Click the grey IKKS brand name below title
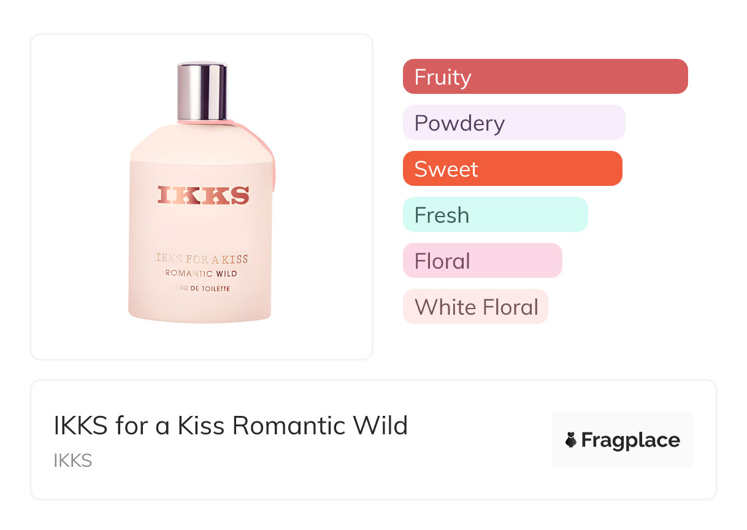747x530 pixels. (72, 461)
